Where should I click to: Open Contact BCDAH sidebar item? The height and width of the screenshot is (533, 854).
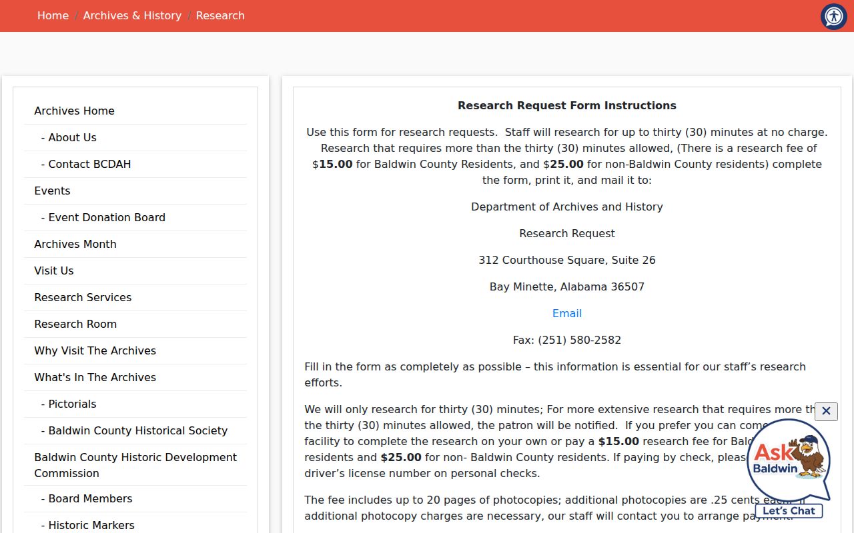point(135,164)
